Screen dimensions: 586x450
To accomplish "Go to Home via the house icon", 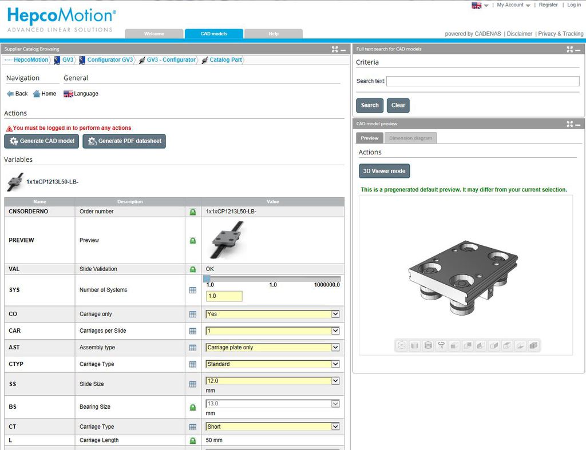I will 45,94.
